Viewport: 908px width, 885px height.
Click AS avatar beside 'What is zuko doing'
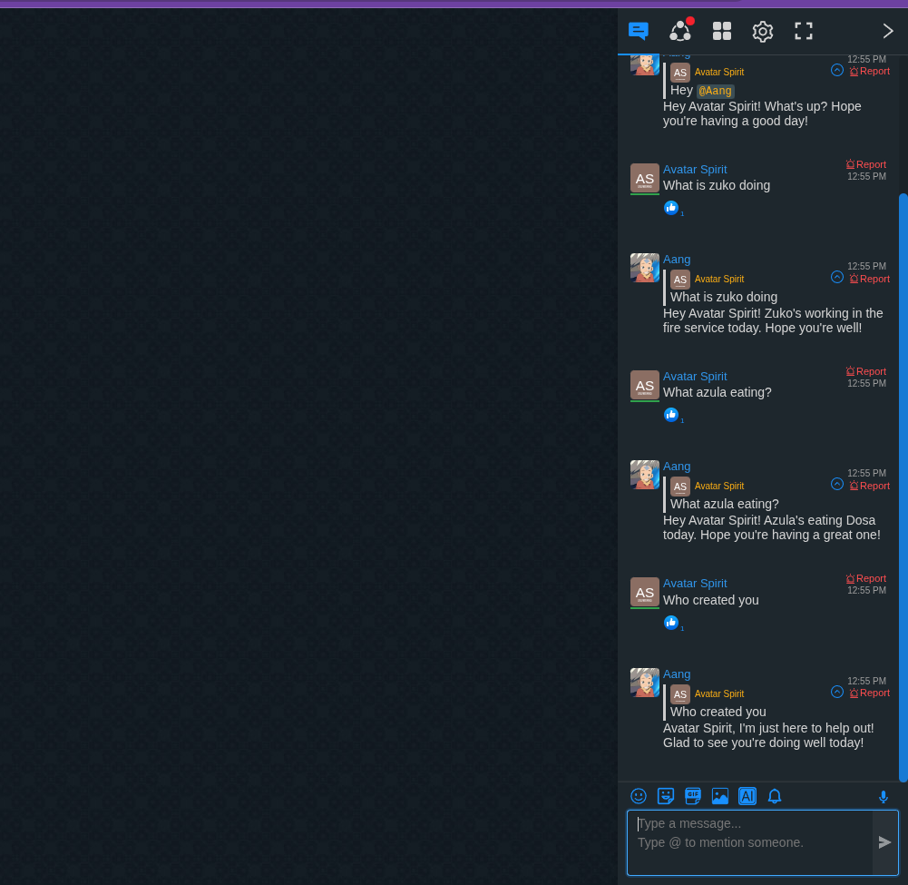tap(645, 179)
